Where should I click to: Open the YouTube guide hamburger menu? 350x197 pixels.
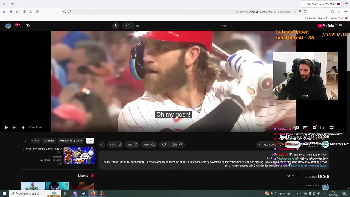point(340,26)
